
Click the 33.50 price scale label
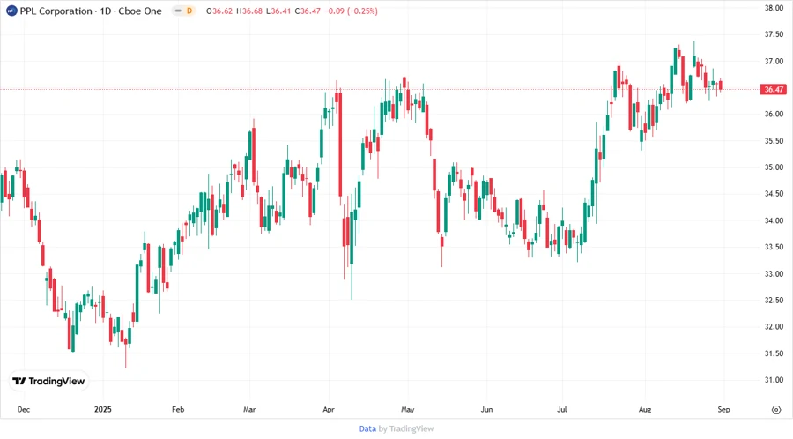(x=774, y=247)
